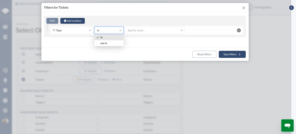Click the Mapping button in Tickets row
The image size is (296, 134).
(84, 80)
